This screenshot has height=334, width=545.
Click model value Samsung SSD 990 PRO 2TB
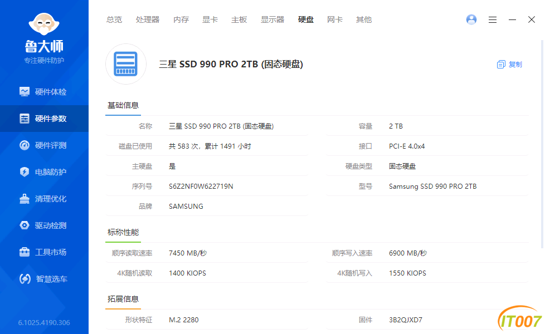pos(433,186)
